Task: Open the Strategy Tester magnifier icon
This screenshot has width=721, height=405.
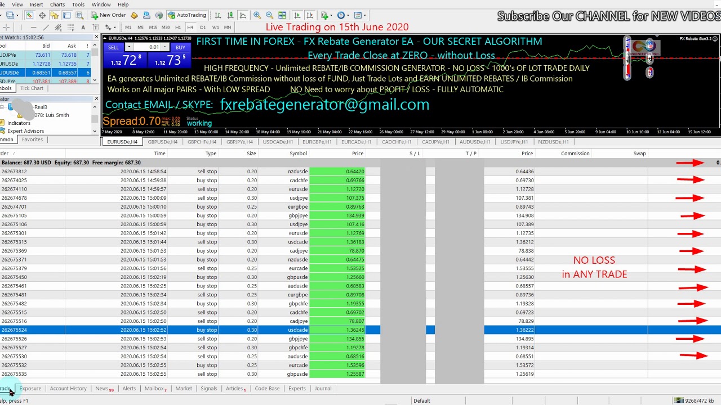Action: 79,15
